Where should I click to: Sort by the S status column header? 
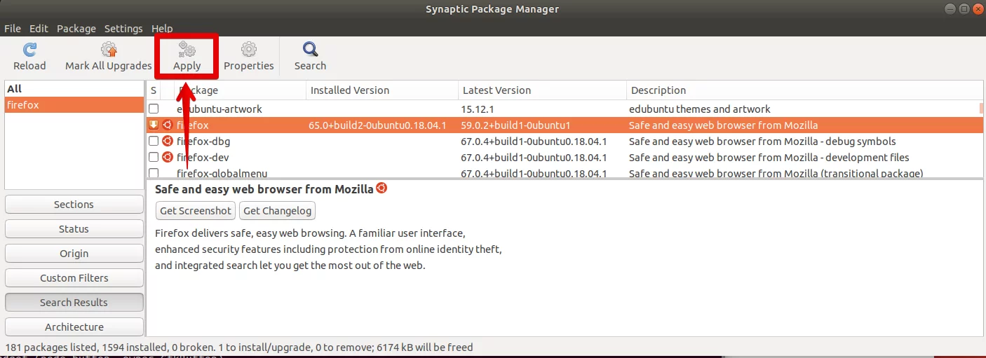[x=154, y=90]
